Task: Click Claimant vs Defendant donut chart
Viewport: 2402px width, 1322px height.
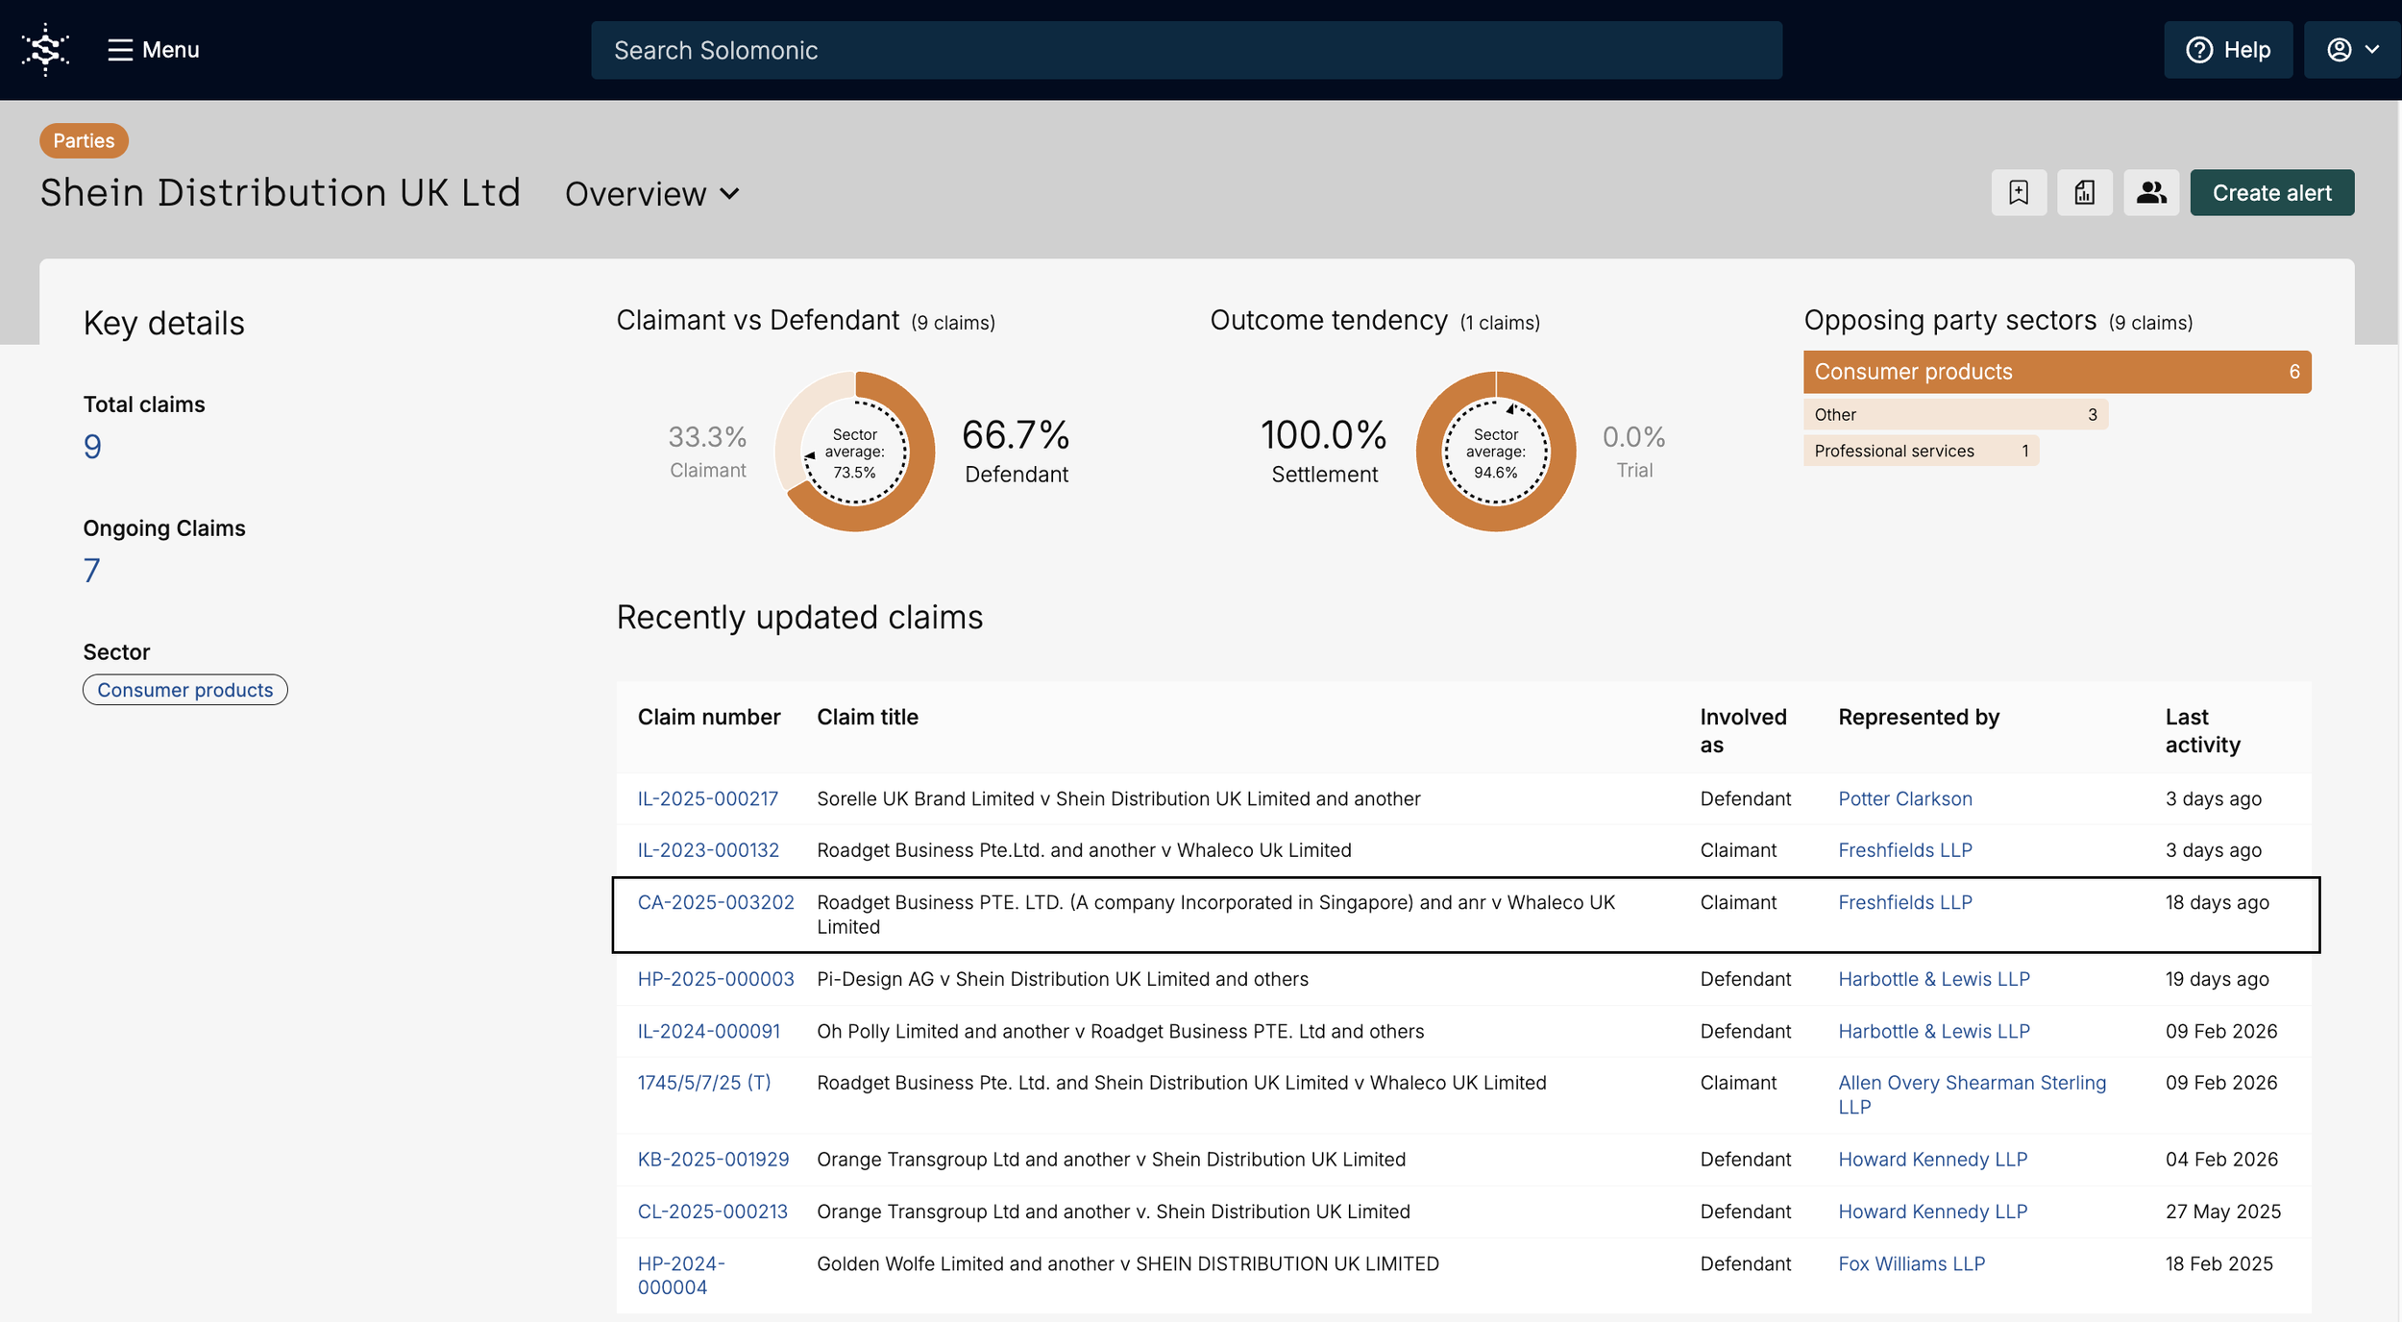Action: (854, 452)
